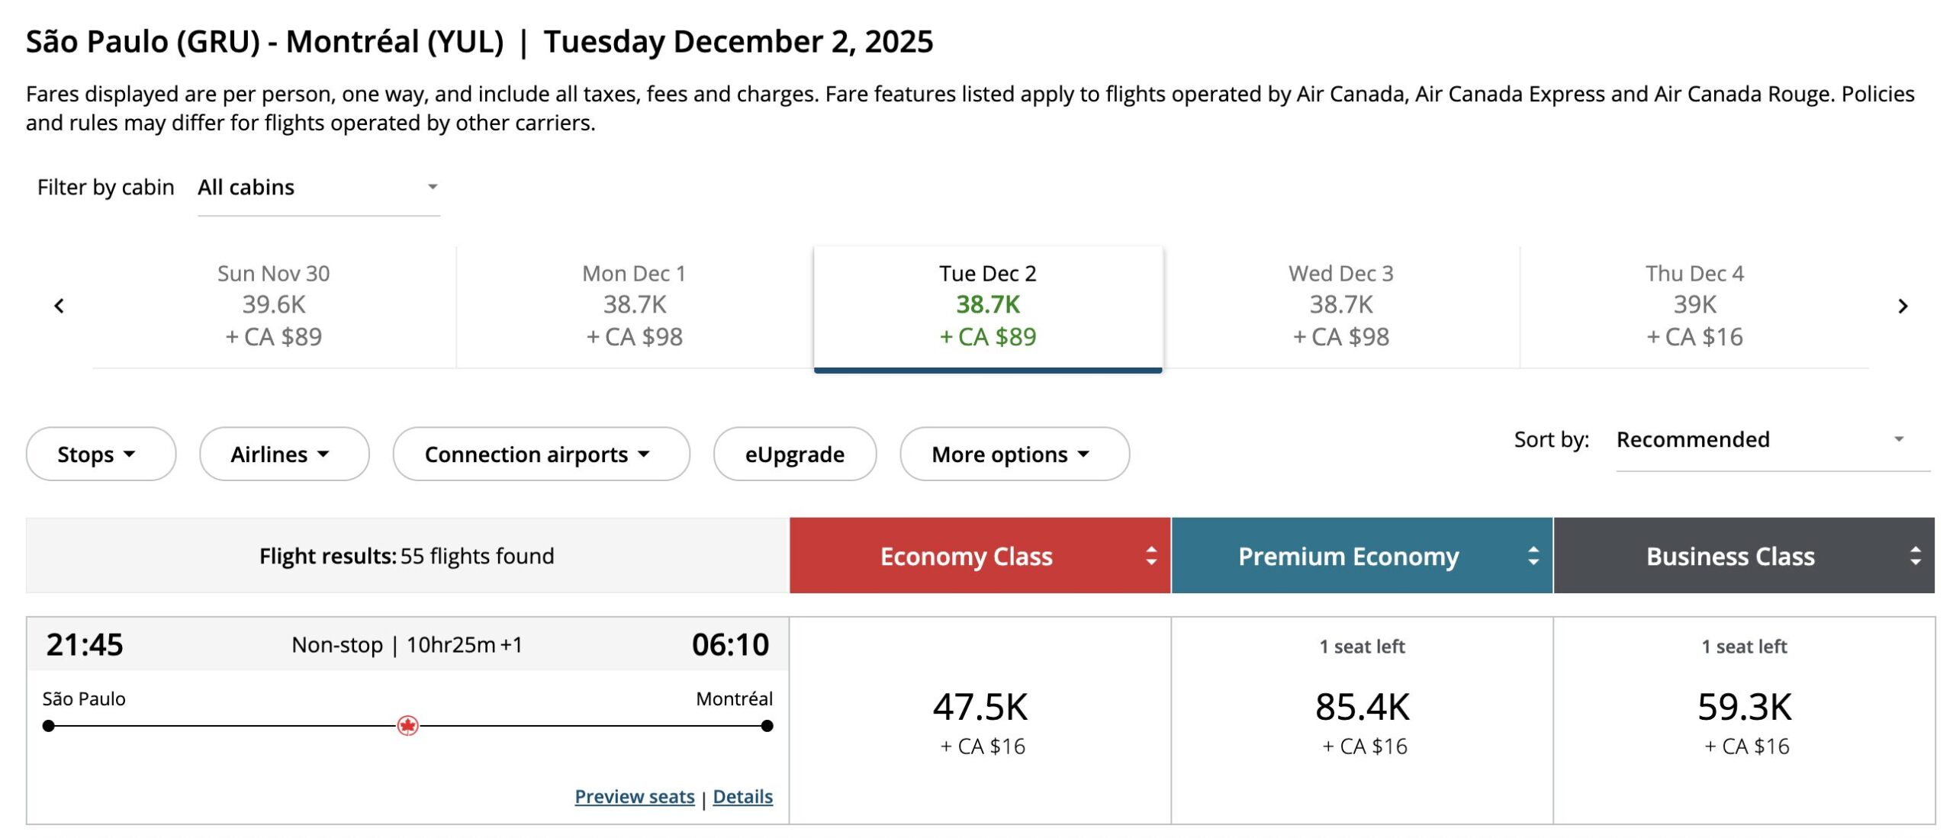
Task: Expand More options filter
Action: (1014, 454)
